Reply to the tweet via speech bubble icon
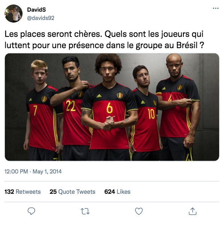This screenshot has height=225, width=224. (31, 211)
